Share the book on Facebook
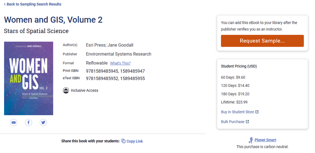The height and width of the screenshot is (153, 315). click(x=28, y=122)
